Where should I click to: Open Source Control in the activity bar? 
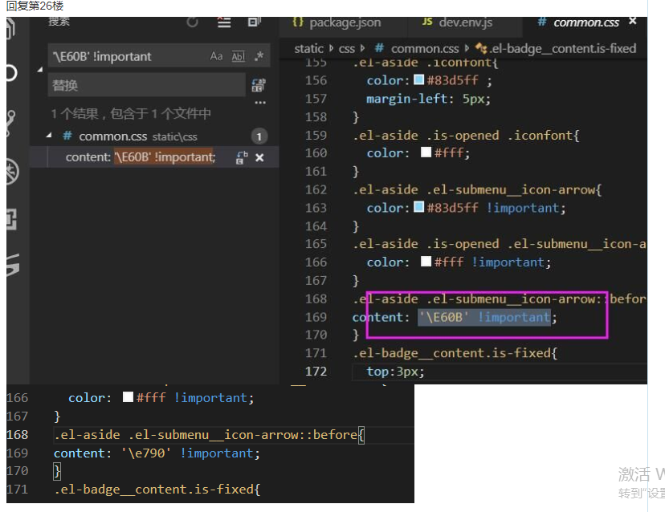click(x=11, y=124)
